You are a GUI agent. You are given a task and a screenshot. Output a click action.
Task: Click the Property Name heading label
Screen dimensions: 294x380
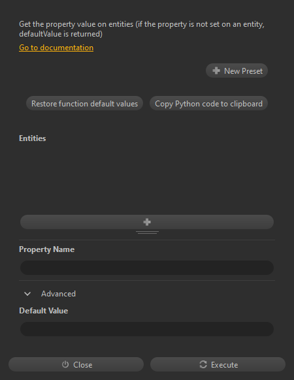point(47,249)
